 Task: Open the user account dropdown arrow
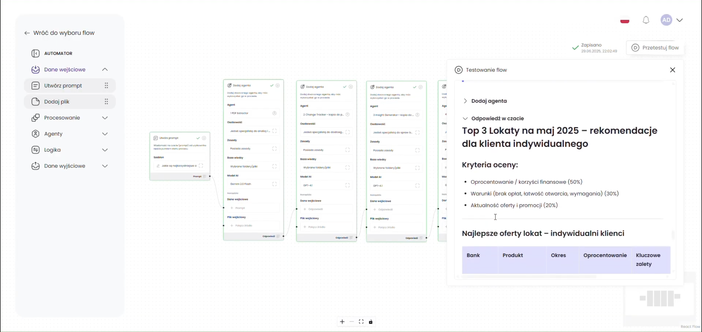point(679,20)
